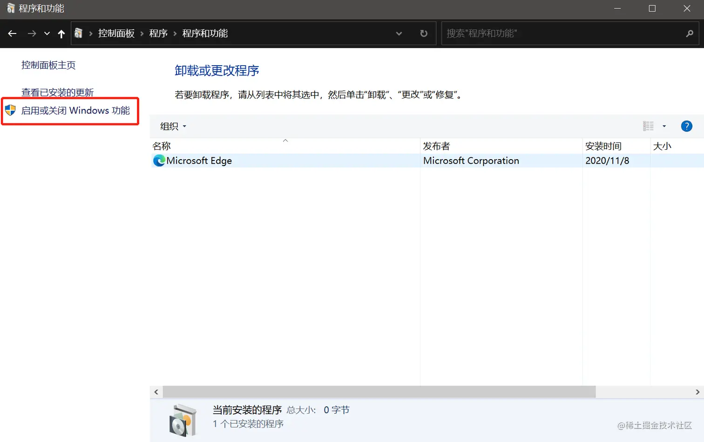Open 启用或关闭 Windows 功能 link
The image size is (704, 442).
pyautogui.click(x=75, y=111)
